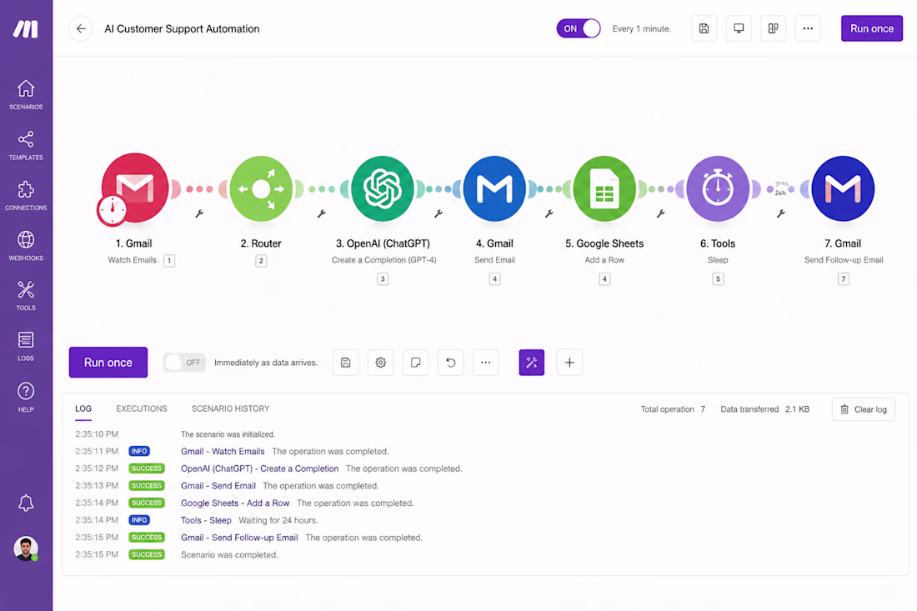Open Connections in the sidebar

[26, 196]
